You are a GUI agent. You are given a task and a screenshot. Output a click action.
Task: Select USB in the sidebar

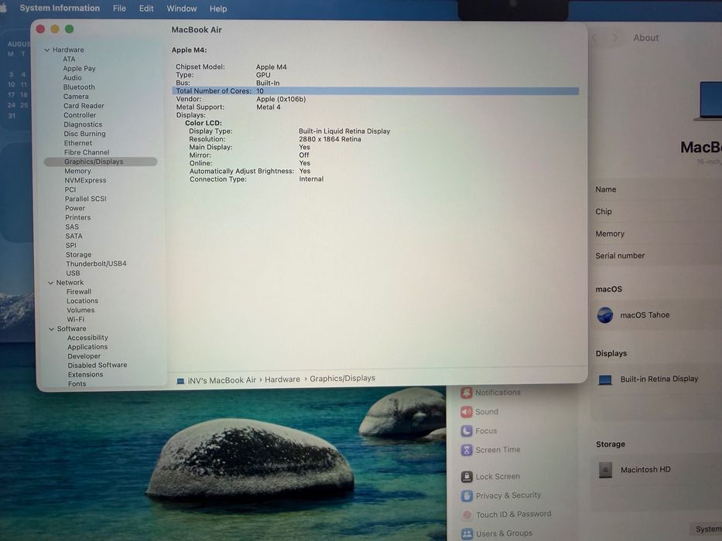[x=73, y=273]
